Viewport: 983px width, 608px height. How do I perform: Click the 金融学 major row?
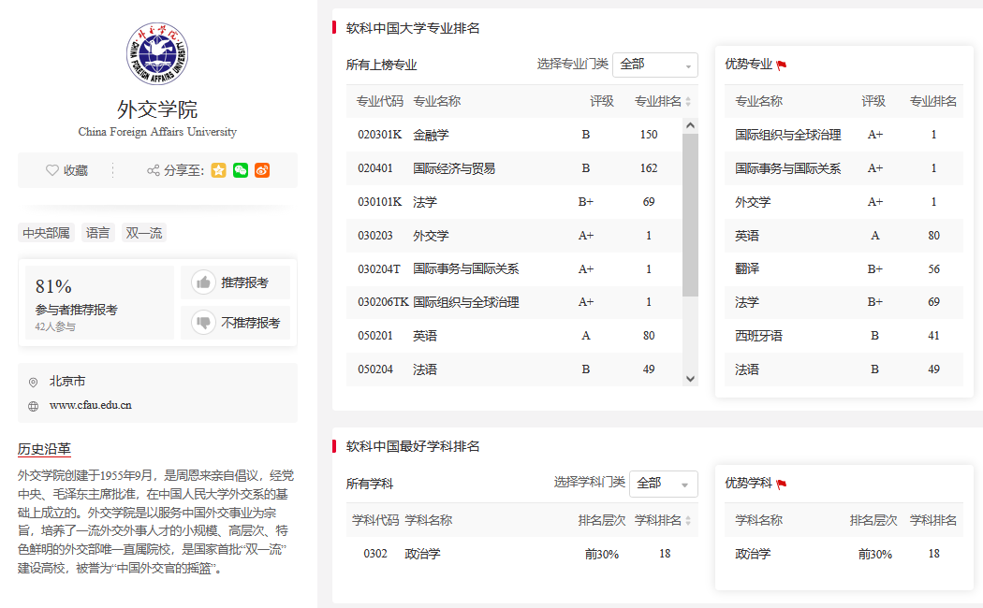coord(513,135)
